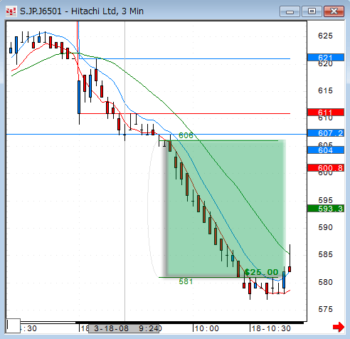The width and height of the screenshot is (350, 339).
Task: Maximize the Hitachi chart window
Action: tap(312, 11)
